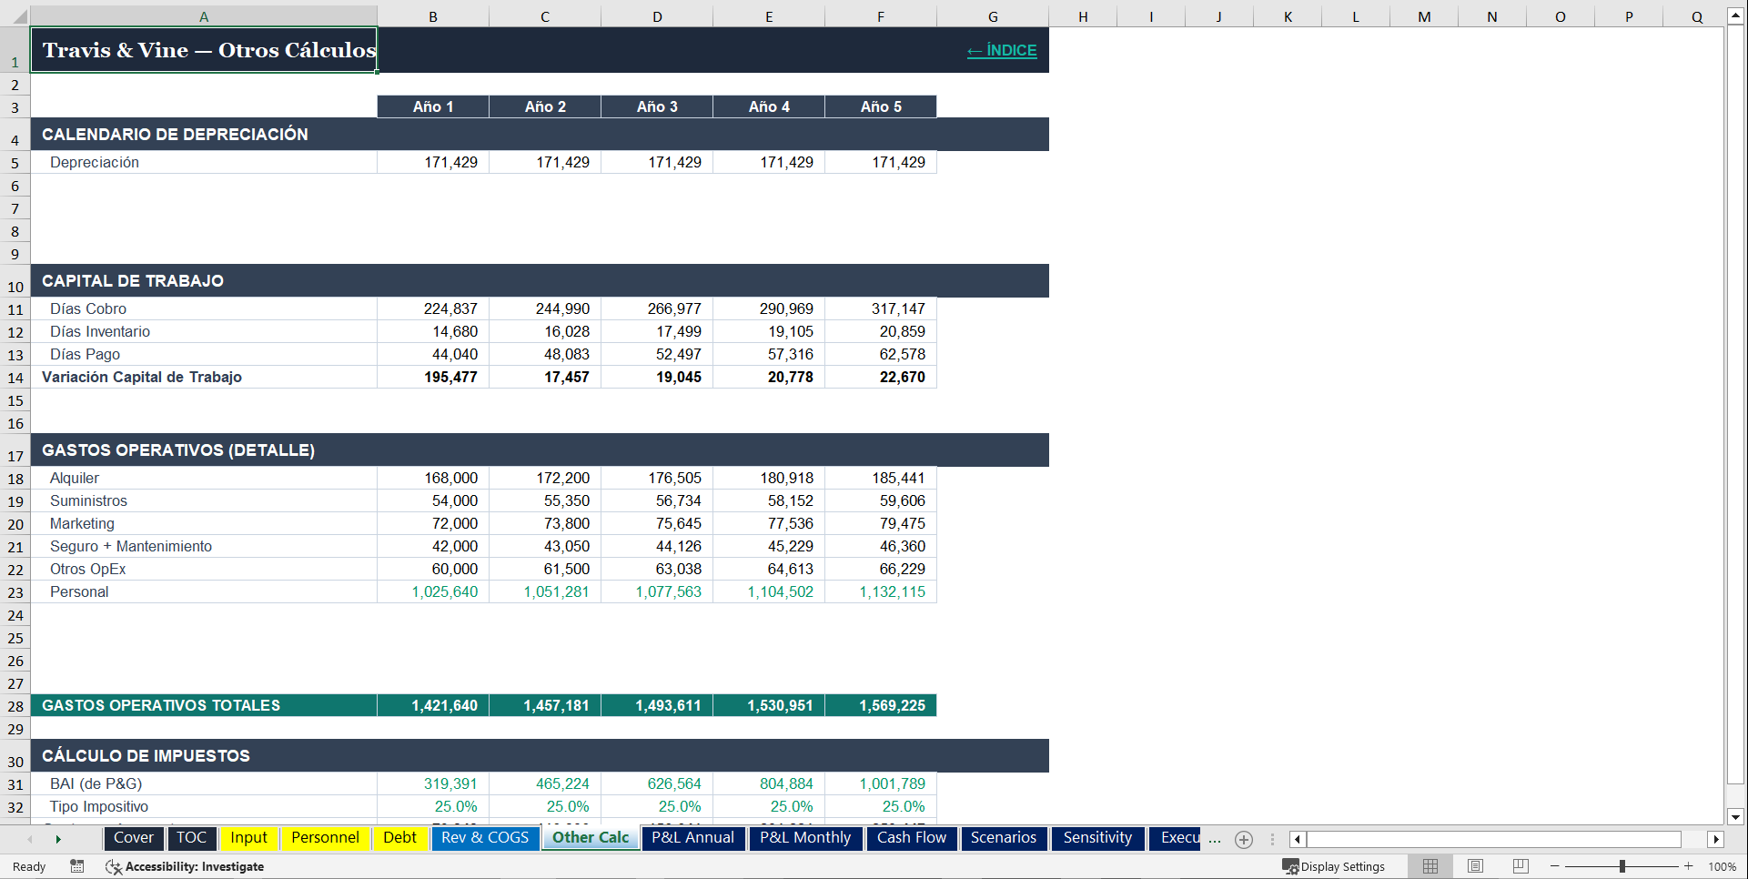1748x879 pixels.
Task: Click the Año 1 column heading cell
Action: [433, 106]
